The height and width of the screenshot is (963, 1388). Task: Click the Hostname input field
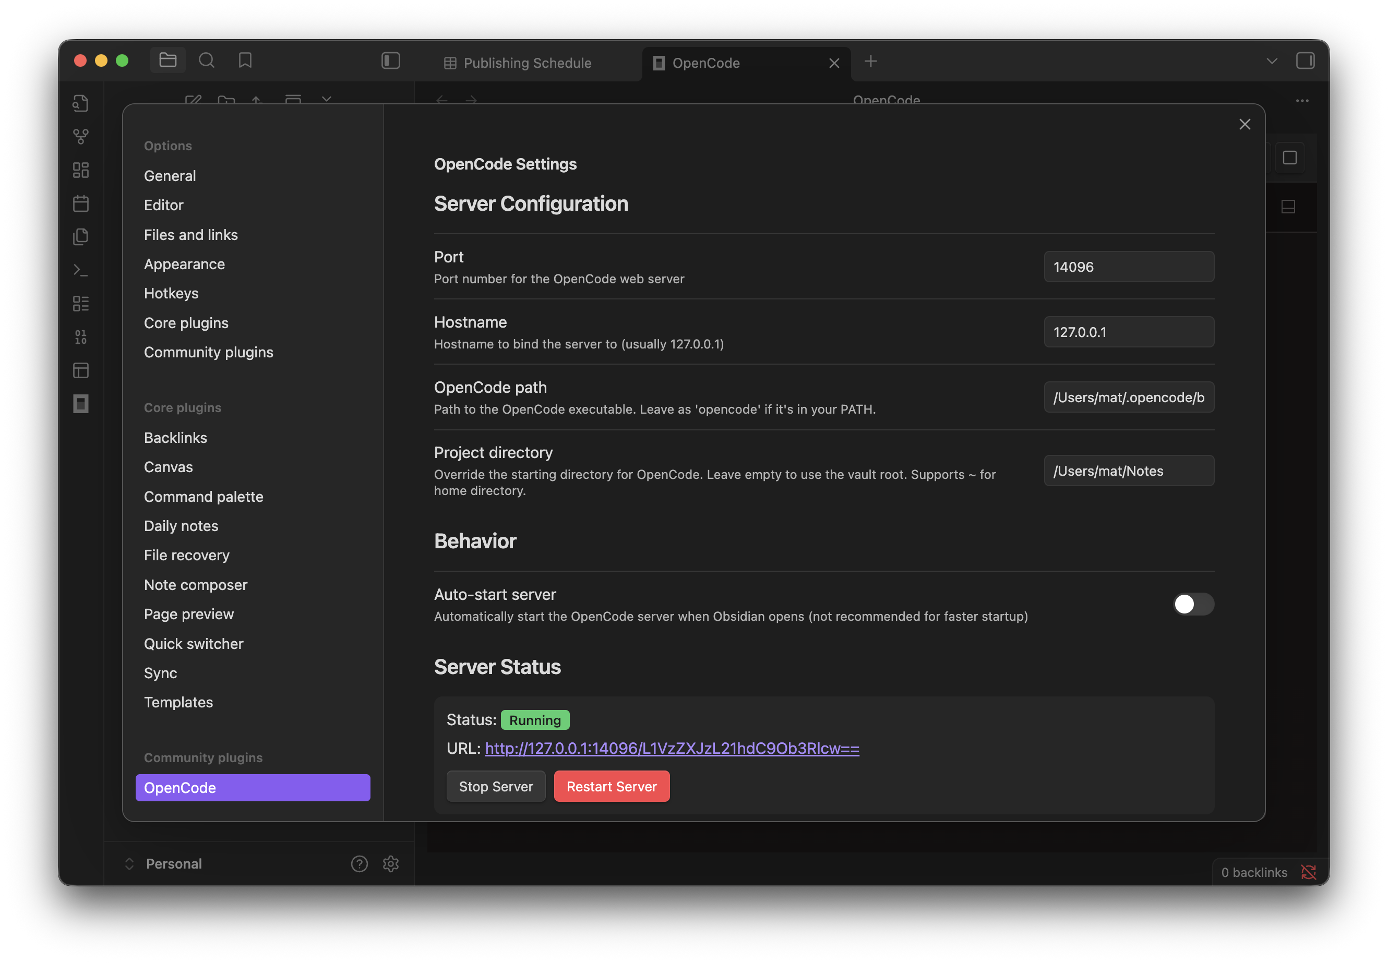[x=1129, y=332]
